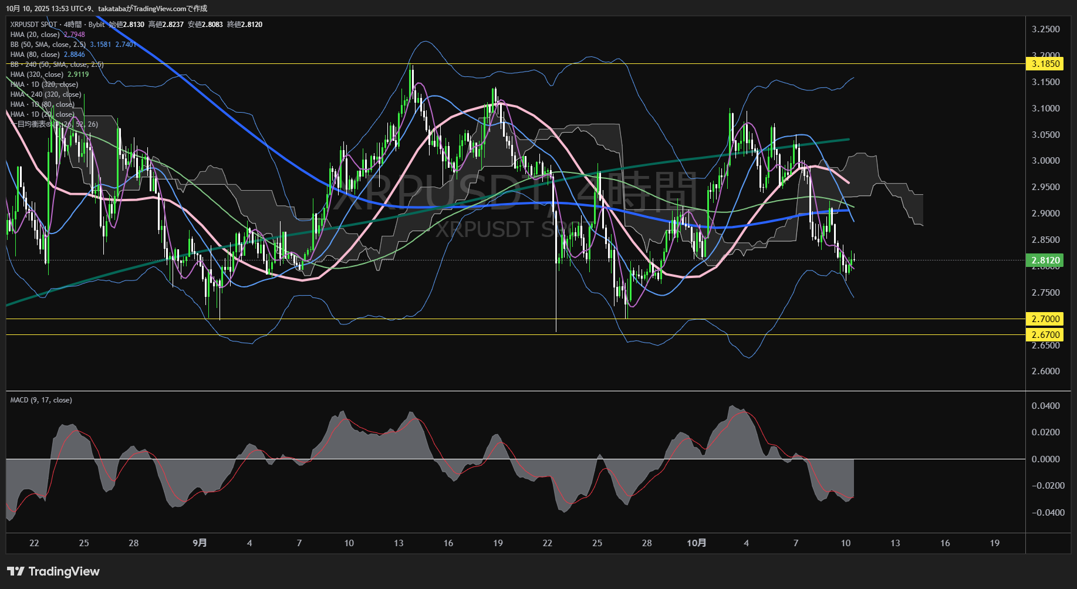
Task: Click the 0.0000 MACD scale label
Action: [1045, 459]
